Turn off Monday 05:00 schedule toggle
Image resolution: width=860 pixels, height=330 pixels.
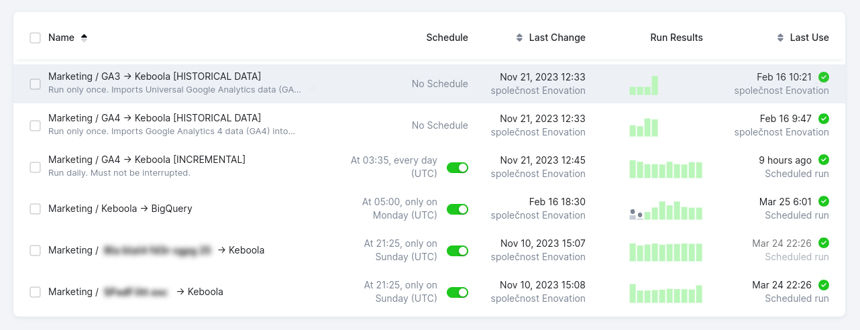click(458, 209)
